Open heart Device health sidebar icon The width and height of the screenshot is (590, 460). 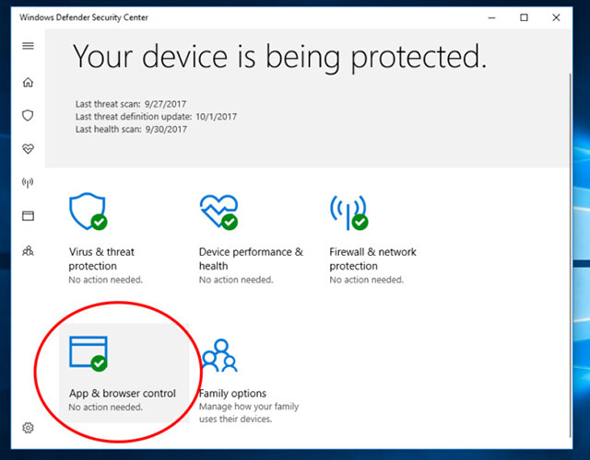(x=28, y=149)
